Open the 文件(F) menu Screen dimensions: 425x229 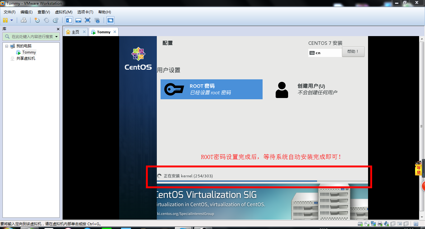coord(10,12)
